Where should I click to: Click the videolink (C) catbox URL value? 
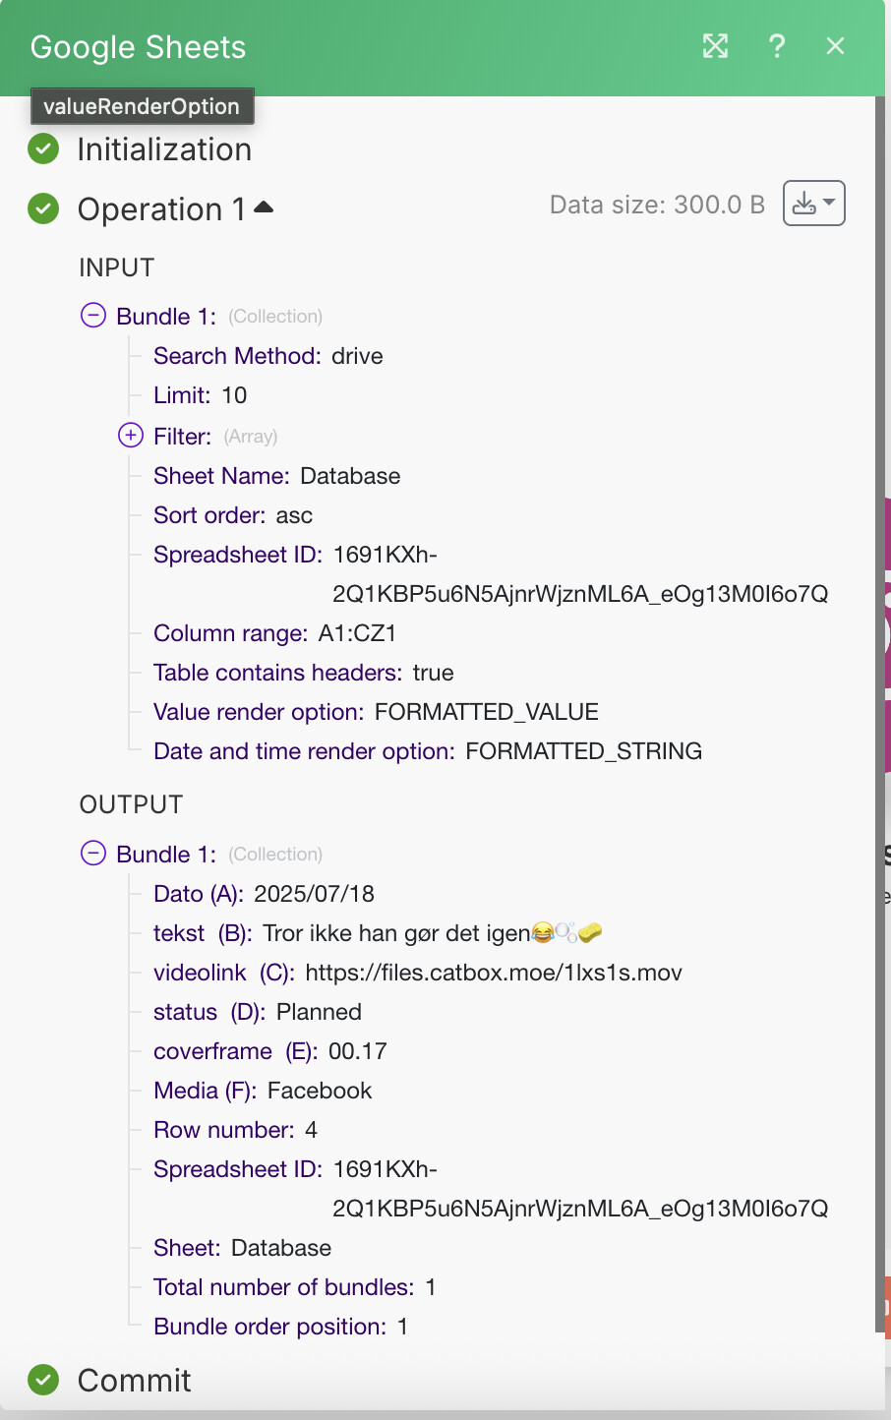[x=493, y=973]
